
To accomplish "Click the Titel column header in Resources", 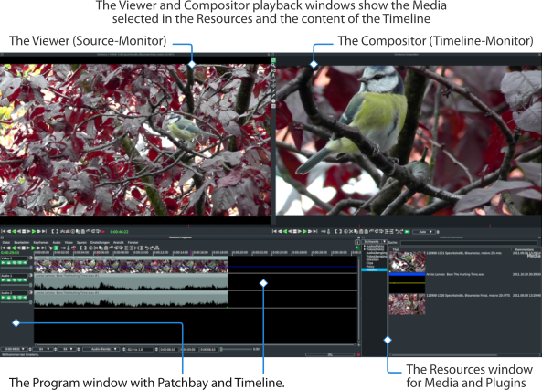I will (x=396, y=249).
